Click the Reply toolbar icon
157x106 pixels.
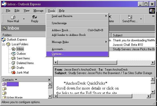(x=35, y=17)
